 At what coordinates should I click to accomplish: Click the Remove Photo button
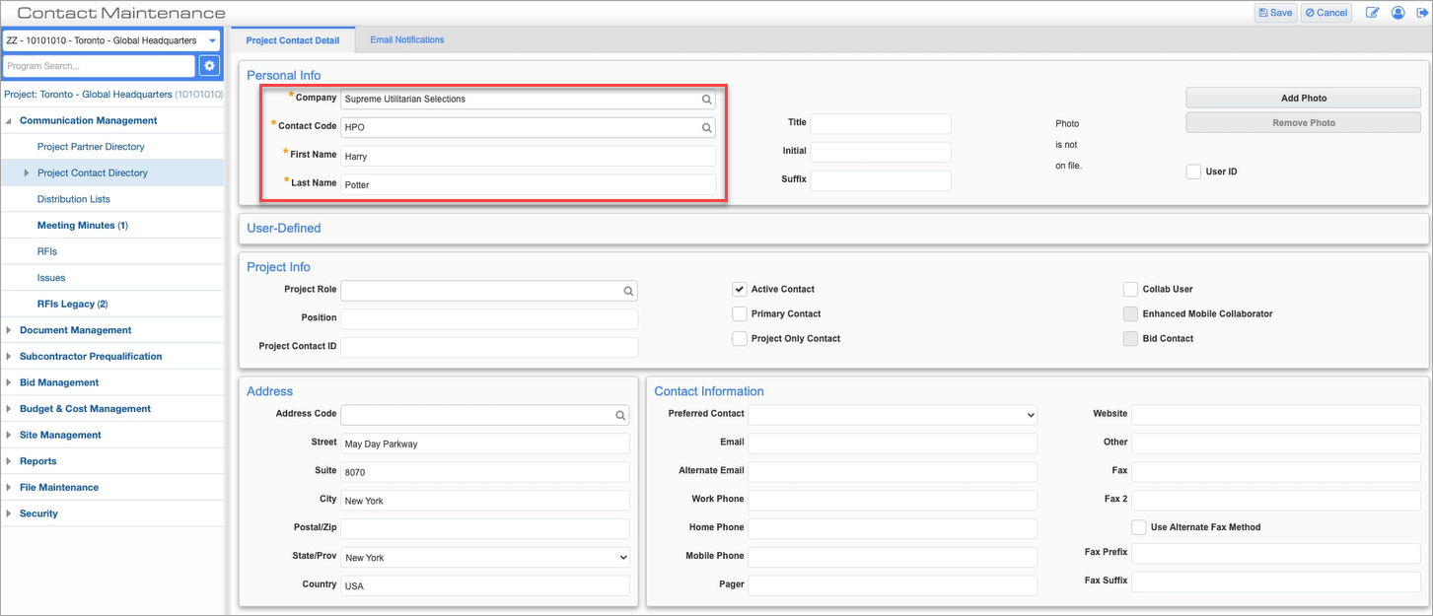1304,123
